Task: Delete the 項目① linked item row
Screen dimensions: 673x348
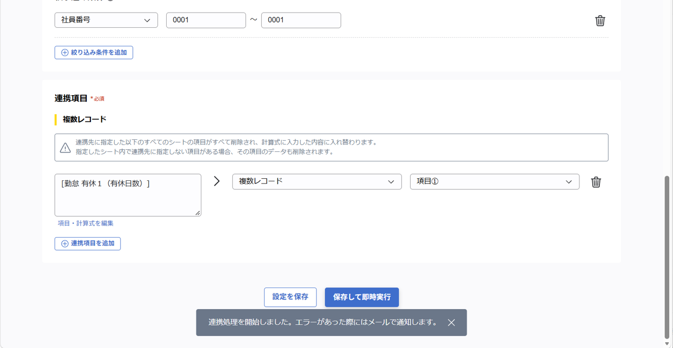Action: point(596,182)
